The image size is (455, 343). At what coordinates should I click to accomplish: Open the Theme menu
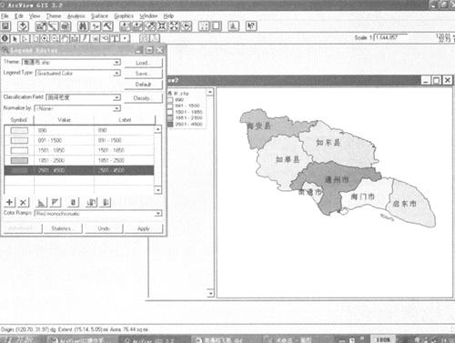click(54, 15)
